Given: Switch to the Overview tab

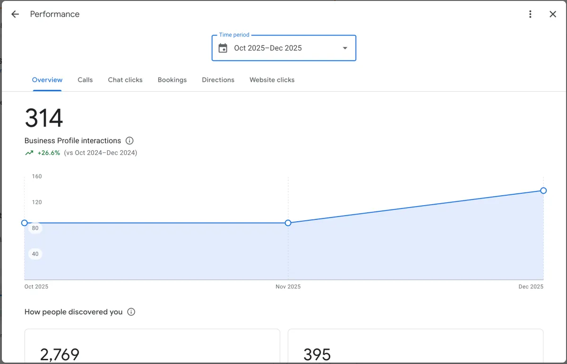Looking at the screenshot, I should point(47,80).
